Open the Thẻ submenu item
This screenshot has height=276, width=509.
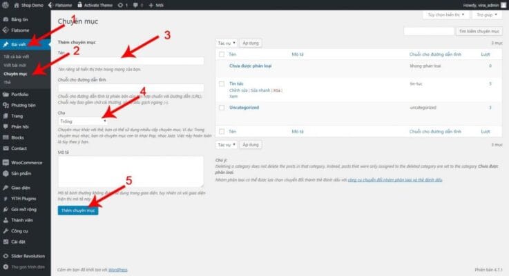coord(7,82)
